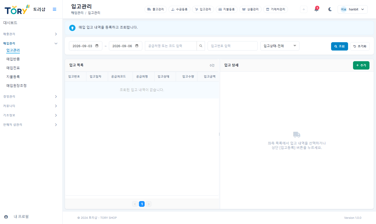Click the 조회 search button

pos(339,46)
